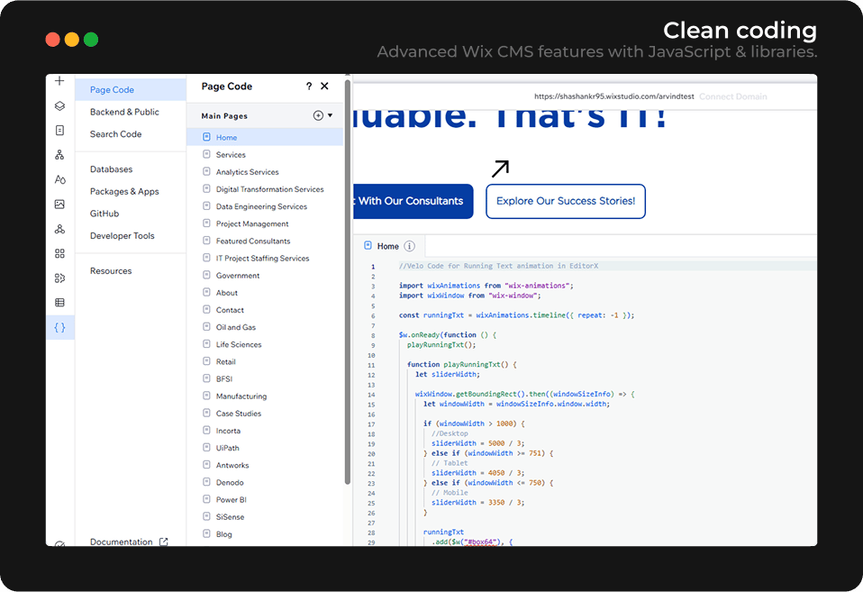Select the Blog page
The height and width of the screenshot is (592, 863).
[x=265, y=534]
